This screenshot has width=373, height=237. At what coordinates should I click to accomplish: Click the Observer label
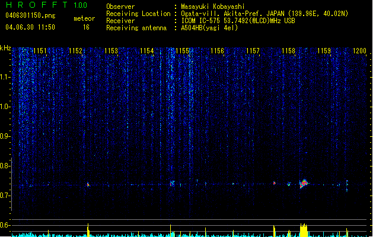[x=120, y=7]
